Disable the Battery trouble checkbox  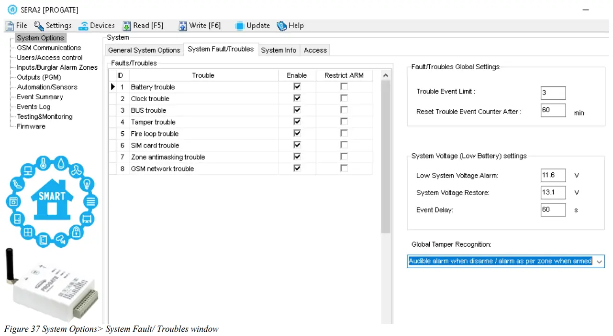[x=297, y=87]
